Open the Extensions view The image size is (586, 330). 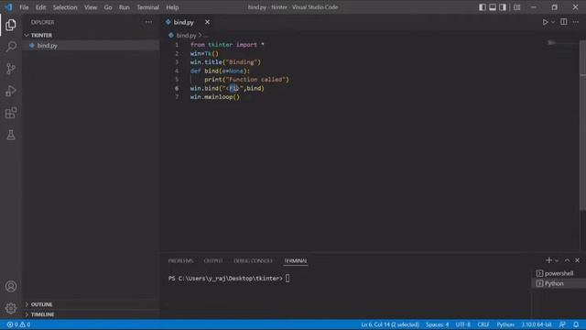tap(11, 113)
